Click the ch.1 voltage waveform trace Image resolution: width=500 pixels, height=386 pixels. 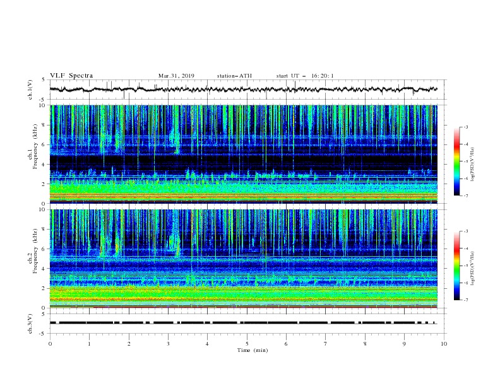point(243,90)
